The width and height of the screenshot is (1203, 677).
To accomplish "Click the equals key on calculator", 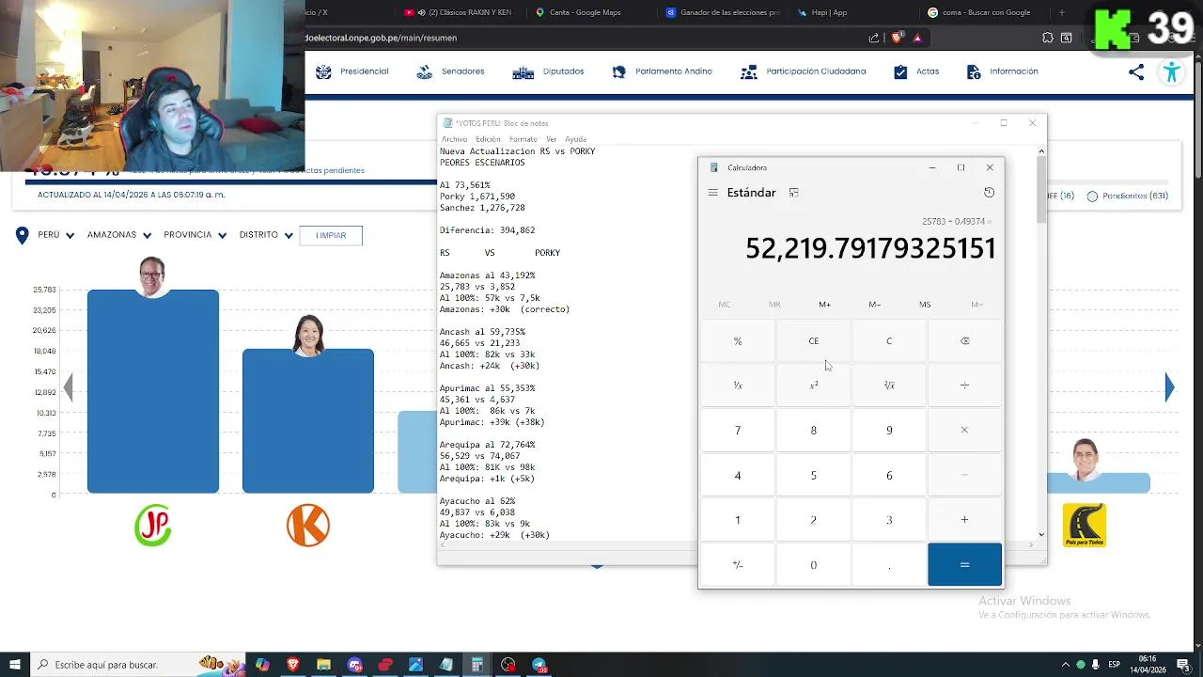I will point(964,565).
